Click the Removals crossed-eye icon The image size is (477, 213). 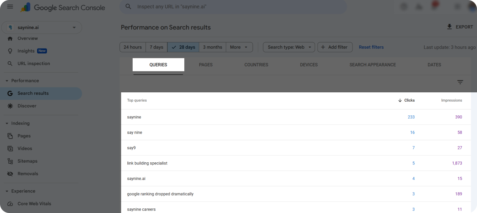10,174
